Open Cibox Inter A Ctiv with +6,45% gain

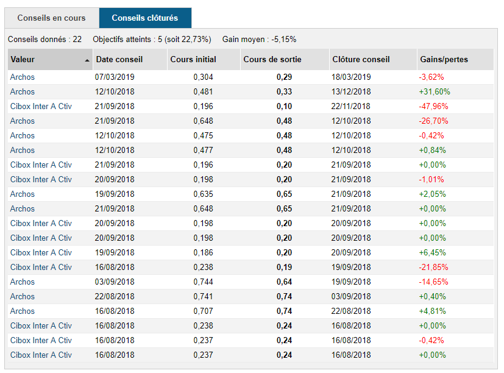point(41,253)
